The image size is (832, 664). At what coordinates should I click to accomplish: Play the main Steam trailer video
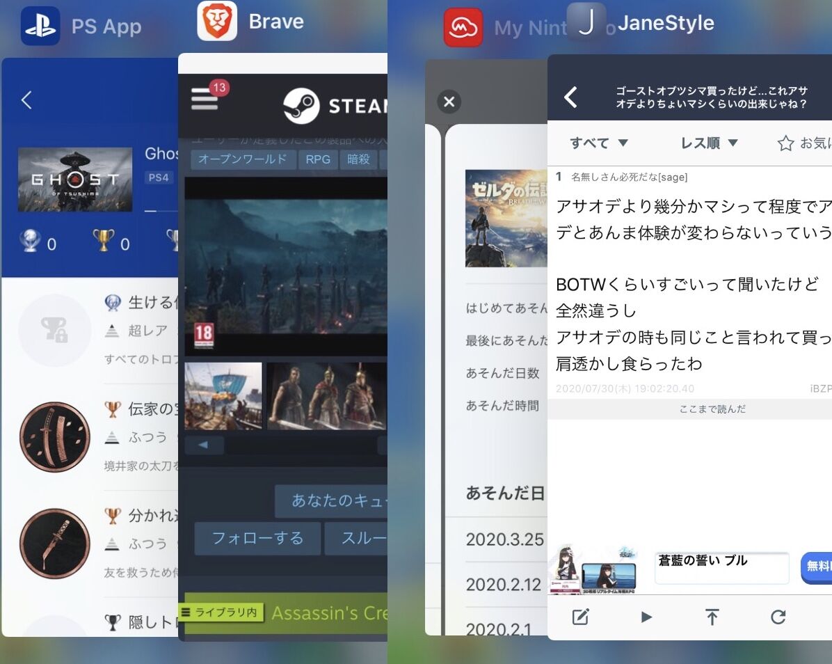coord(286,267)
